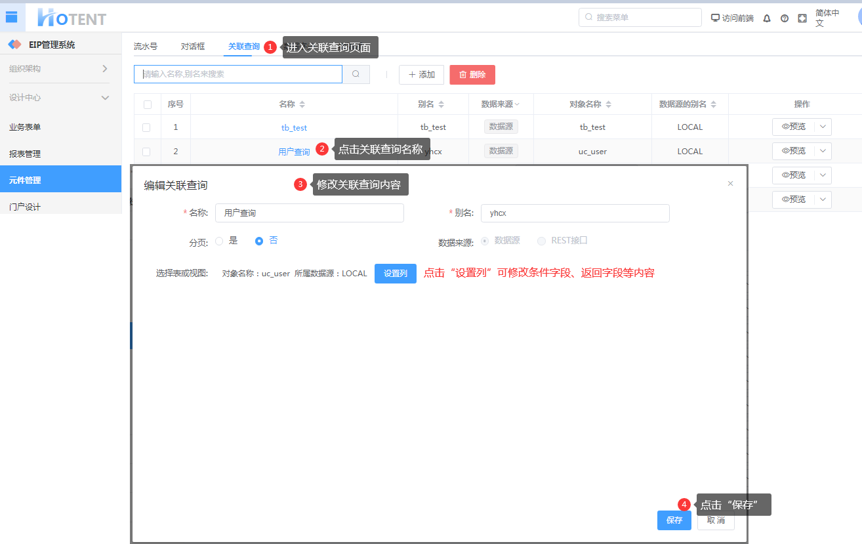This screenshot has height=544, width=862.
Task: Sort by 别名 column sort arrows
Action: tap(441, 104)
